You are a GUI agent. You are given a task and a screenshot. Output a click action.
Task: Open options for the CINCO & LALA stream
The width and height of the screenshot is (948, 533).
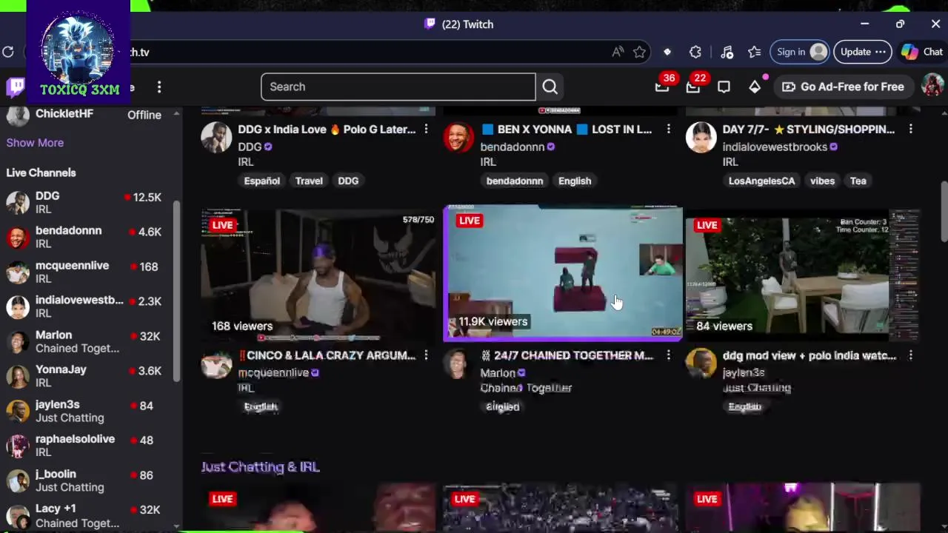point(426,356)
